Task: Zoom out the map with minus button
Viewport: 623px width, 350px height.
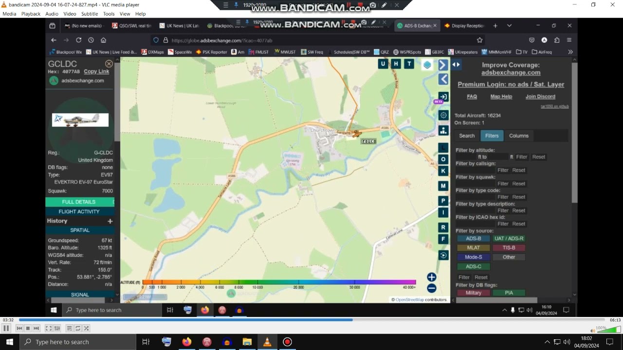Action: (x=432, y=288)
